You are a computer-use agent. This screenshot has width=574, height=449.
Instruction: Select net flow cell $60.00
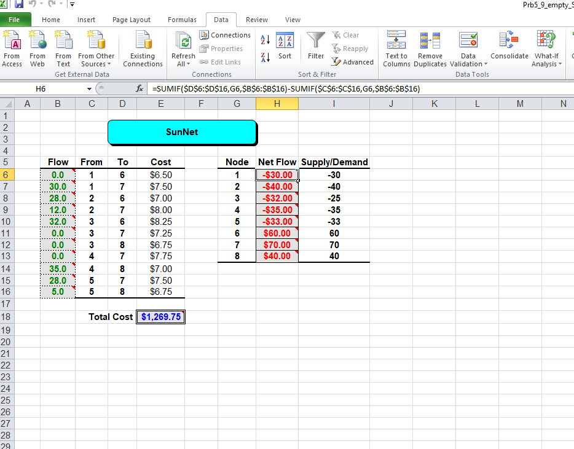tap(277, 233)
